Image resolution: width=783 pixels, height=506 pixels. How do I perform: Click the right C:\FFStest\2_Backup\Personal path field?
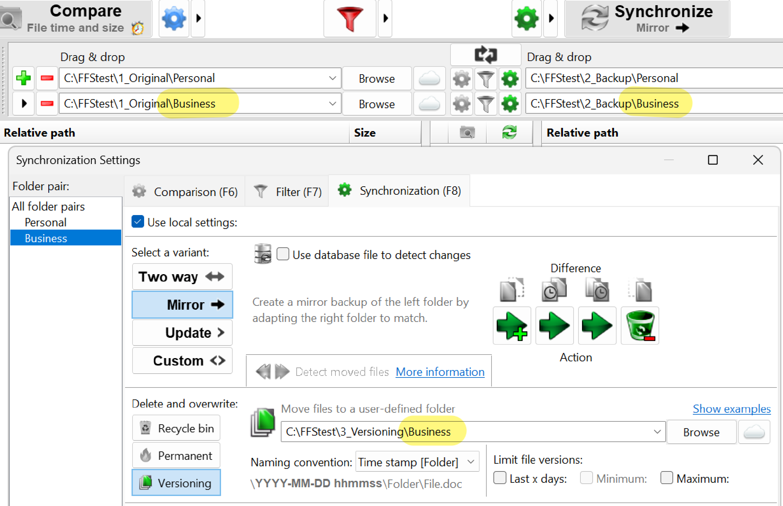pyautogui.click(x=654, y=78)
